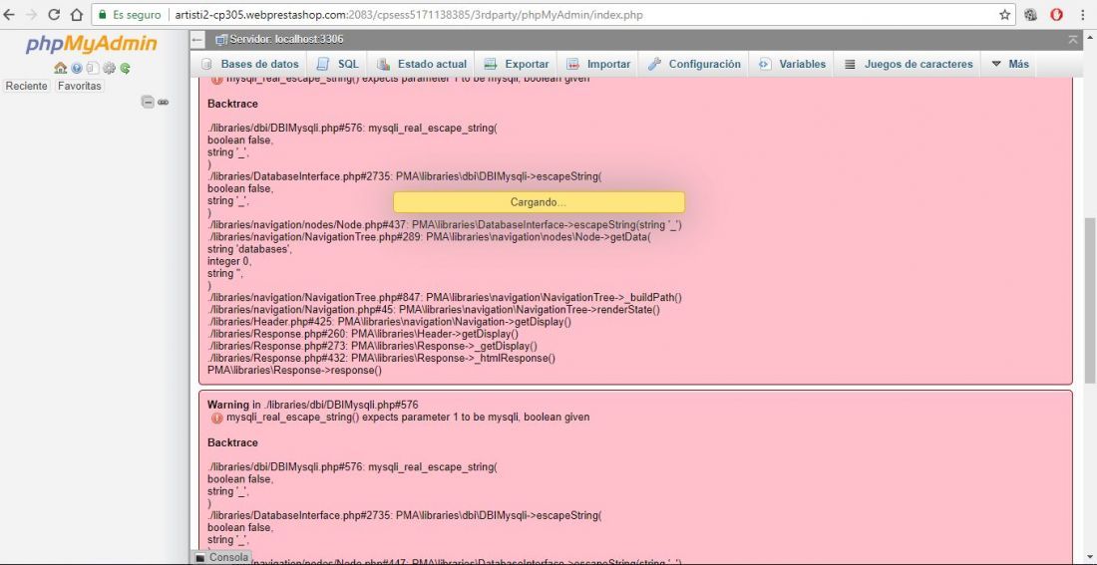Focus the browser address bar URL
The image size is (1097, 565).
point(409,15)
